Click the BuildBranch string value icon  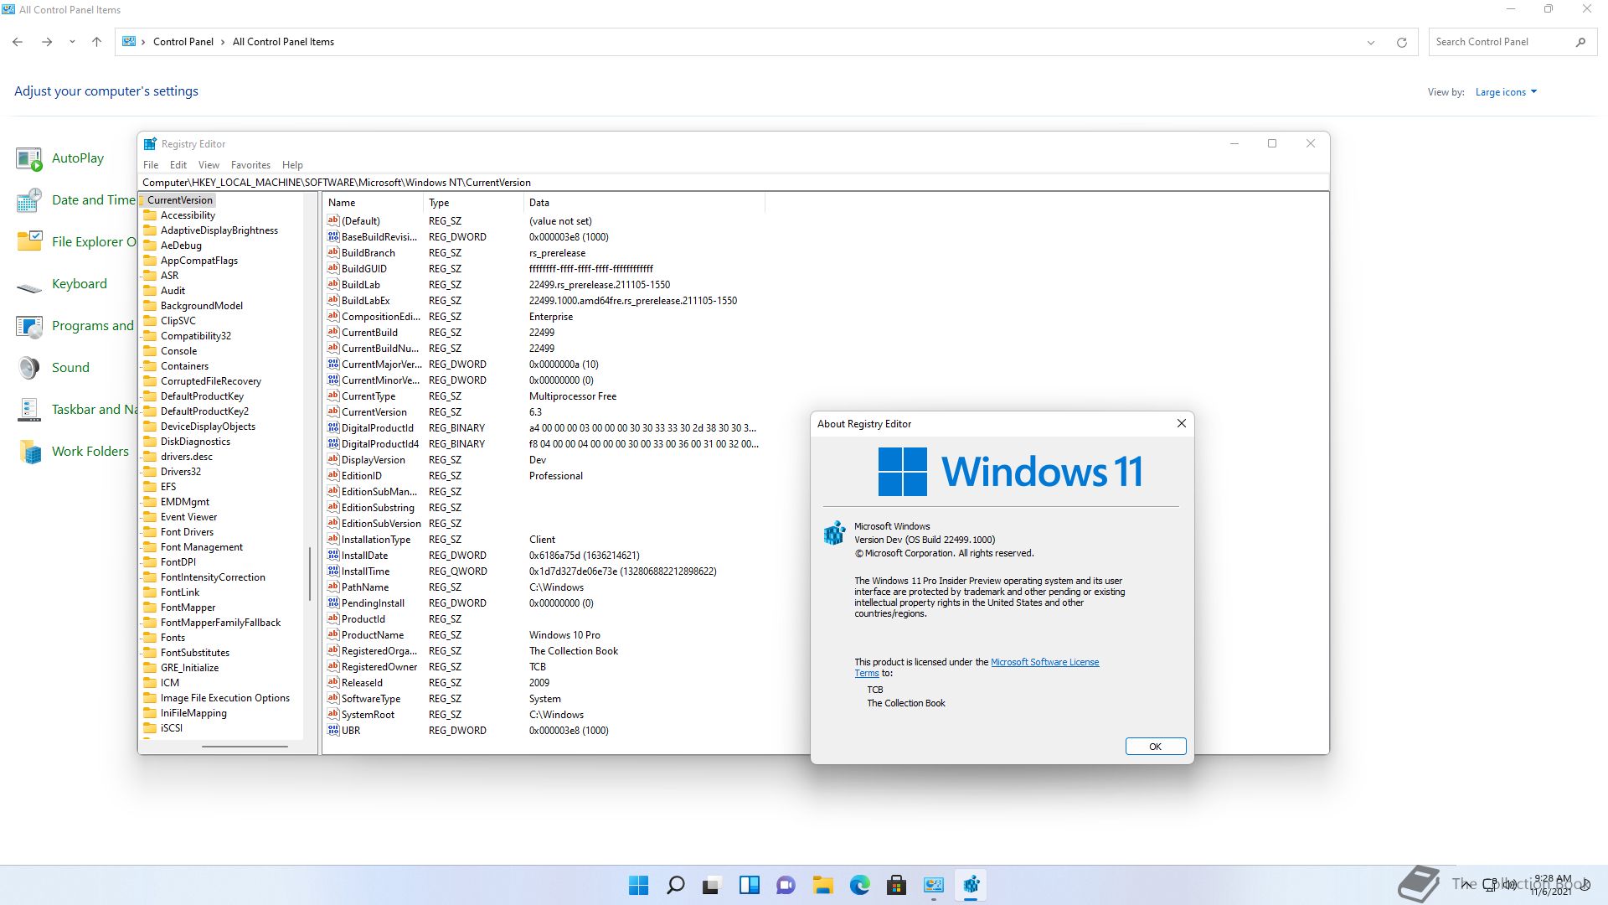[x=333, y=252]
